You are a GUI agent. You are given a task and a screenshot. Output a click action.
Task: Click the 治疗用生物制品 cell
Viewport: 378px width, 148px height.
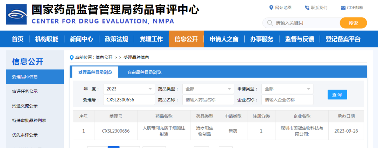(205, 131)
